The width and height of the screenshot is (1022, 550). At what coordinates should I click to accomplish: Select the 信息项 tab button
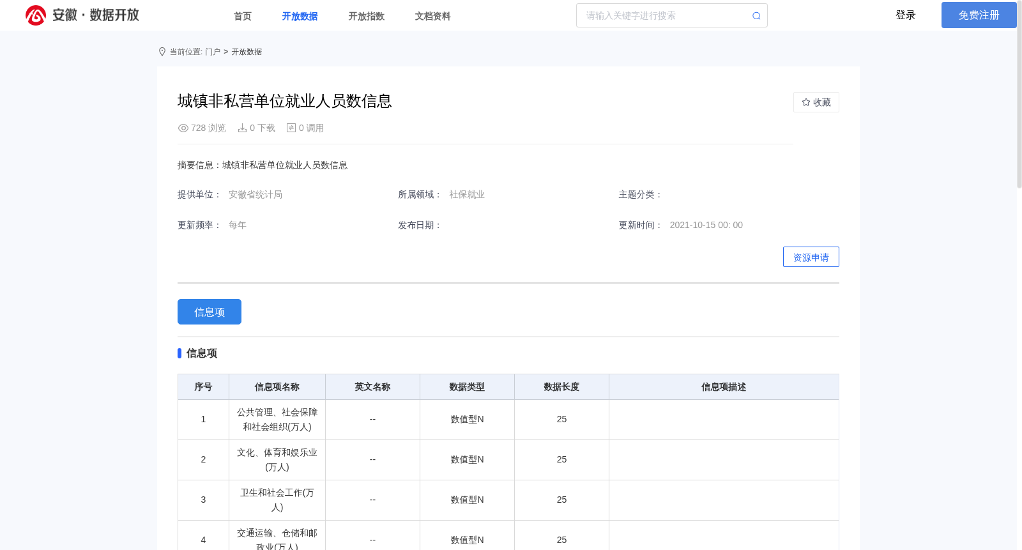210,312
